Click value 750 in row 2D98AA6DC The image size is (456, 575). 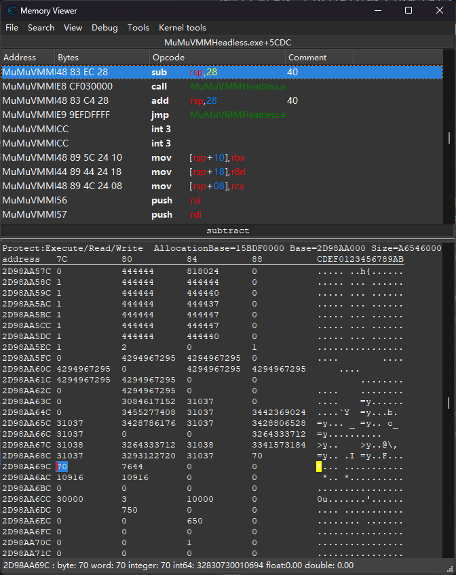pos(130,510)
